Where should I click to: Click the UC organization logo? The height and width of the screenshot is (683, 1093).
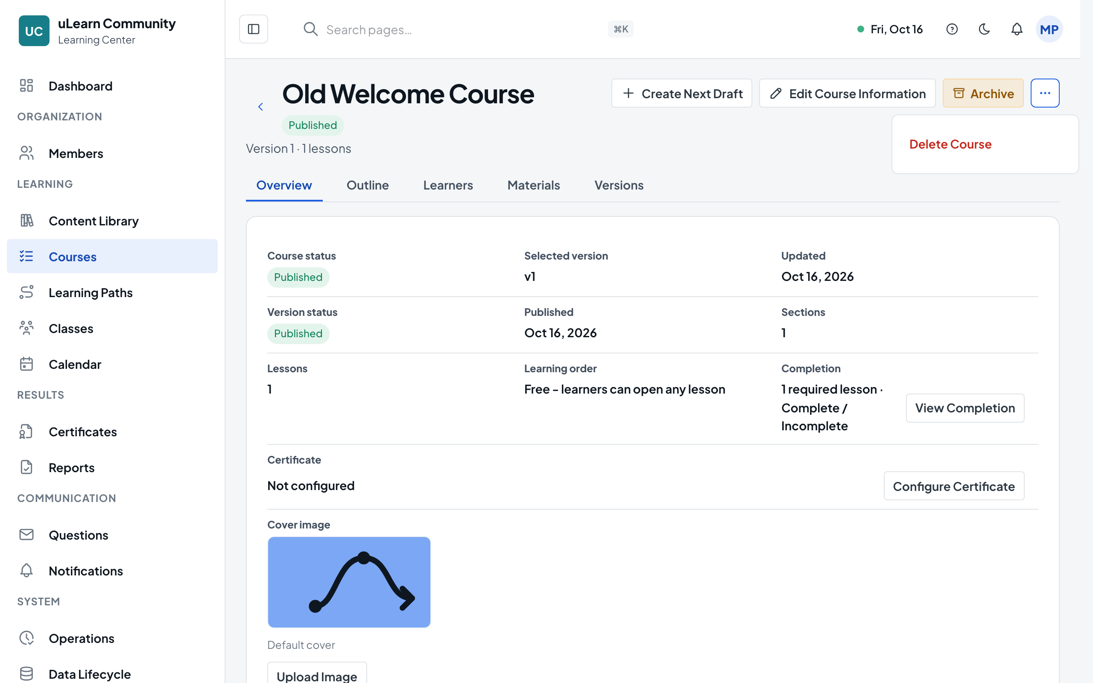pyautogui.click(x=34, y=31)
